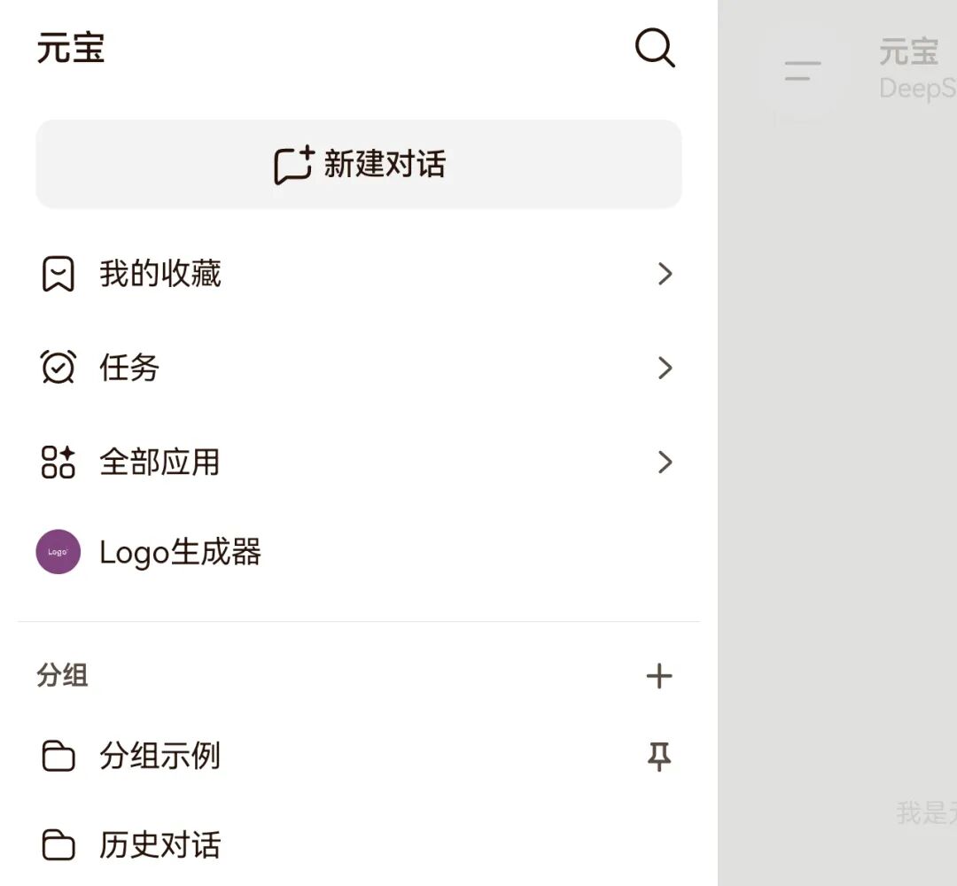Open the Logo生成器 app
This screenshot has height=886, width=957.
click(180, 551)
